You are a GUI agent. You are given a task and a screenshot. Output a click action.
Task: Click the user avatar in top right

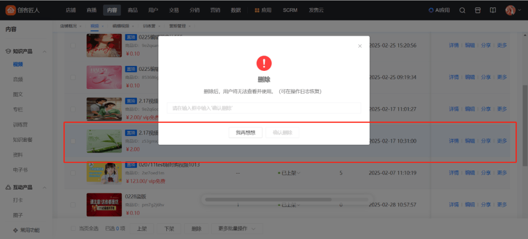[x=510, y=10]
